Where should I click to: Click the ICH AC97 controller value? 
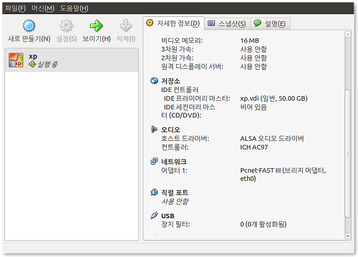point(254,147)
